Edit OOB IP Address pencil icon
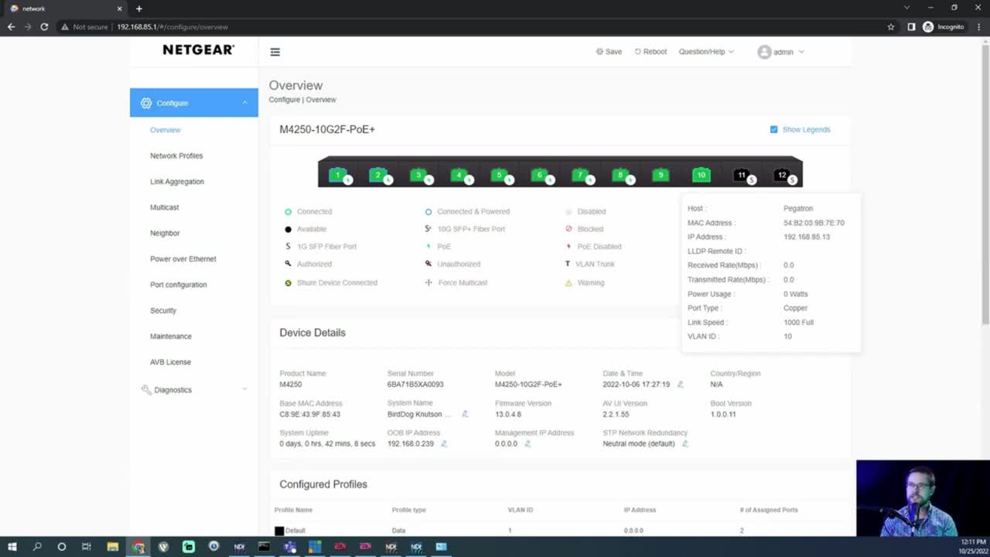 (x=444, y=444)
